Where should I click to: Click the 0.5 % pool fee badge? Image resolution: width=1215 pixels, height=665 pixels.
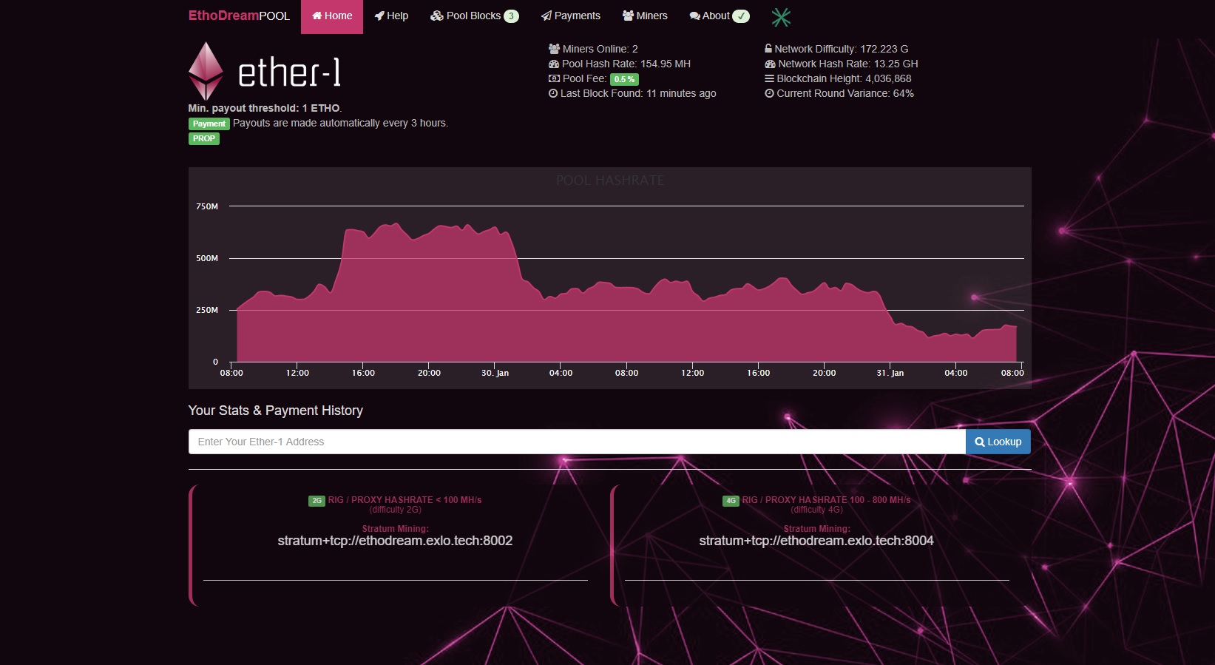[x=624, y=79]
